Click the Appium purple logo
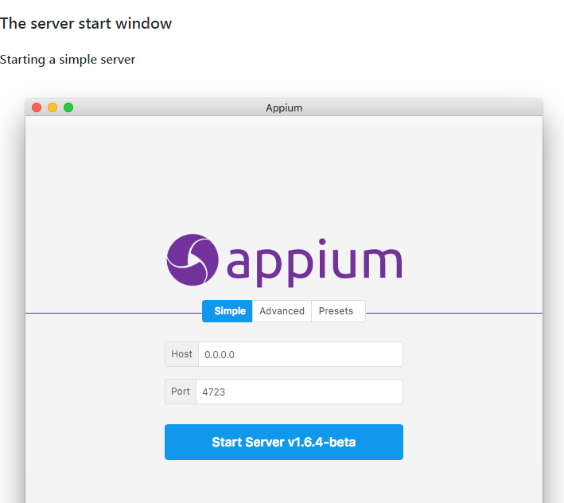The image size is (564, 503). 284,260
